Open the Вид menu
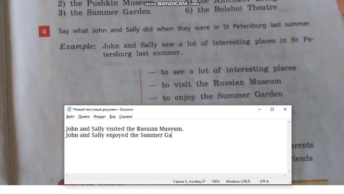Screen dimensions: 344x194 point(112,116)
